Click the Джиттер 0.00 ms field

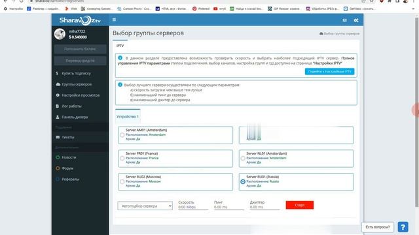(264, 207)
